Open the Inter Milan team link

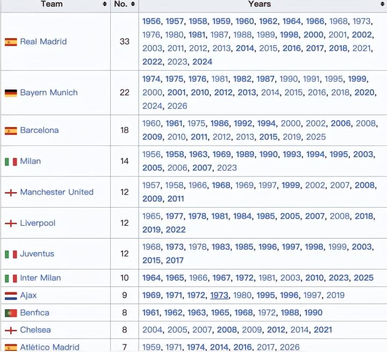click(x=40, y=278)
